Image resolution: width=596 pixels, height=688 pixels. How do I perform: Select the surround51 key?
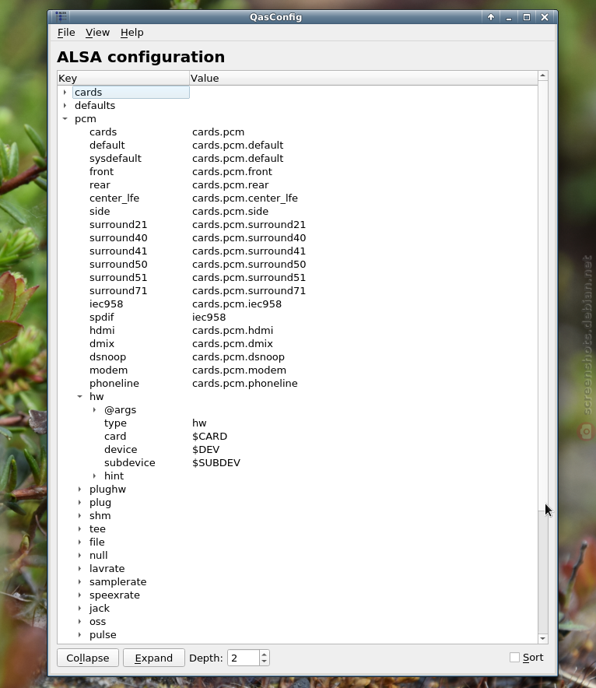118,278
